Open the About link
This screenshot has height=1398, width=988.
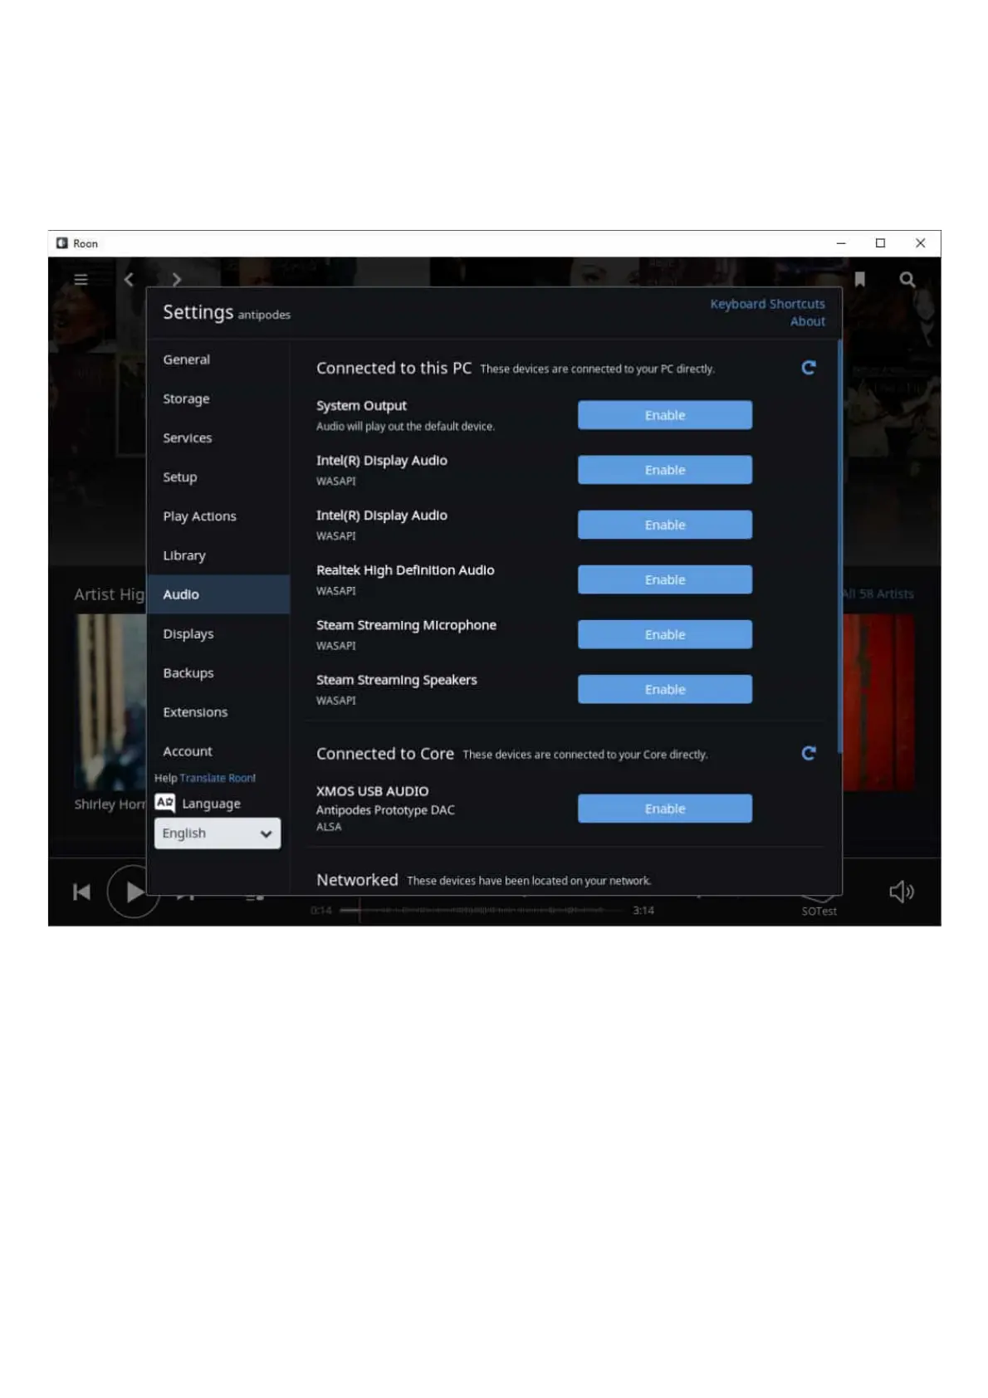pos(808,321)
